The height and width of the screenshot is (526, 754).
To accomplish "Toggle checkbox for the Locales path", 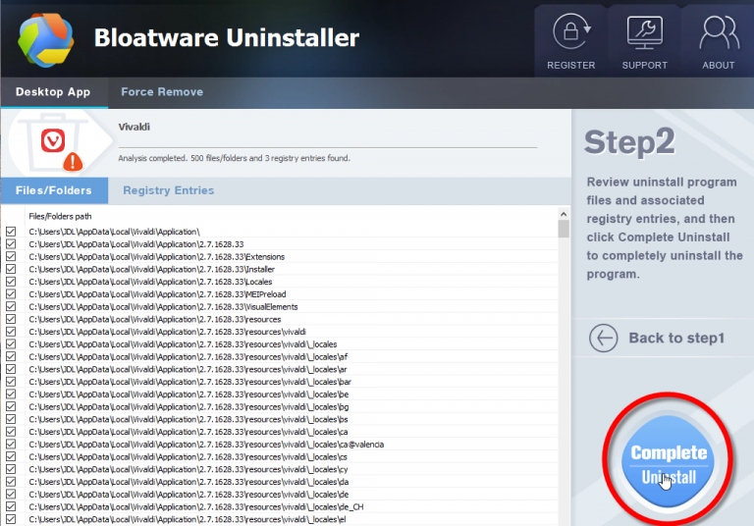I will point(11,282).
